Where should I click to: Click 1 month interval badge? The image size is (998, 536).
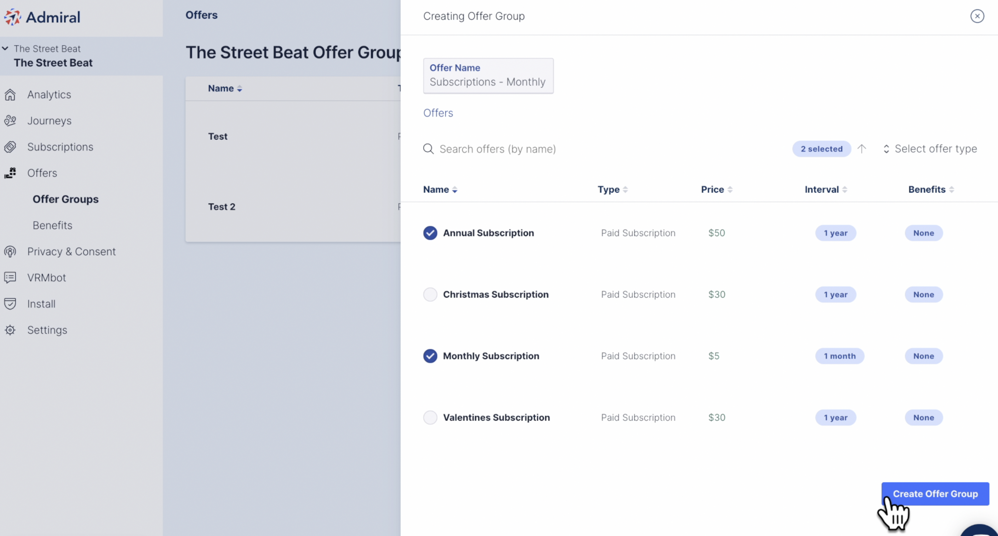pos(839,356)
